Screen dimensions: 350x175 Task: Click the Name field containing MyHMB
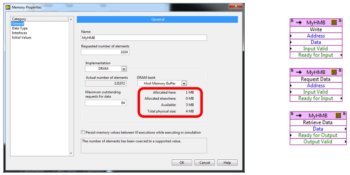pos(144,38)
